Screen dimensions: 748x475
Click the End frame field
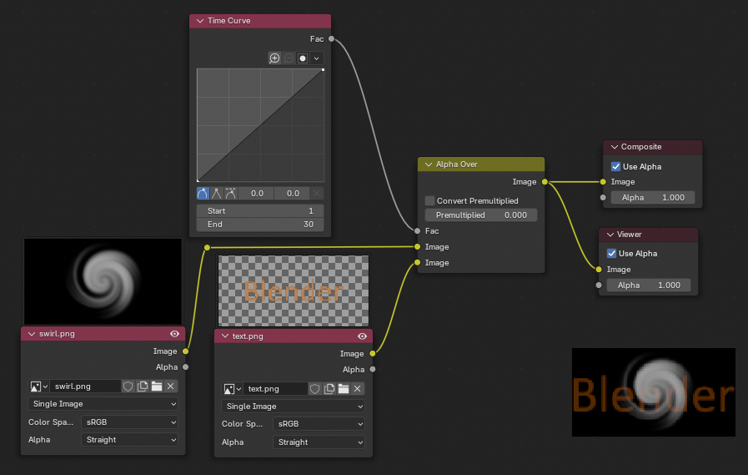[260, 225]
